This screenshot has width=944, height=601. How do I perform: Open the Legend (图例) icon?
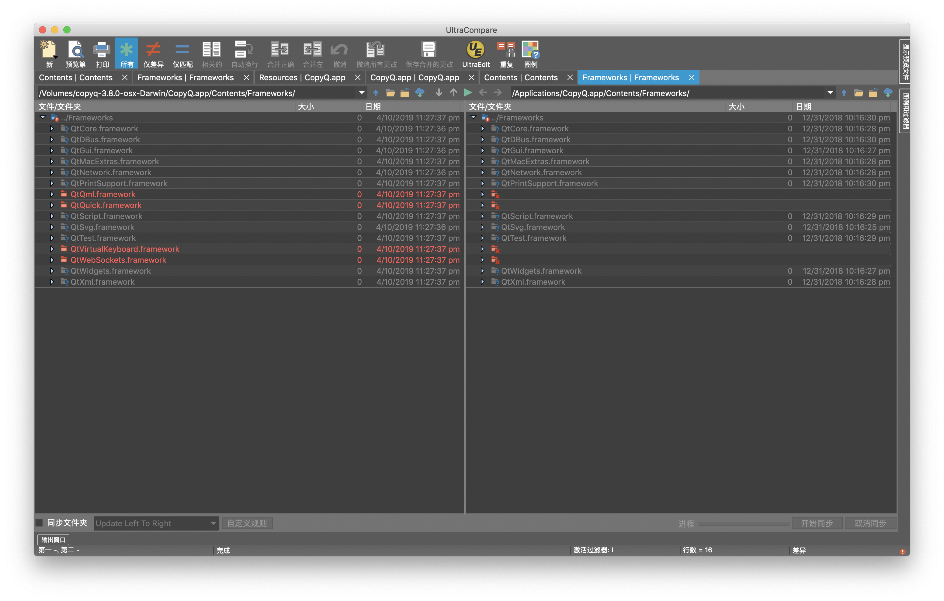(x=530, y=54)
